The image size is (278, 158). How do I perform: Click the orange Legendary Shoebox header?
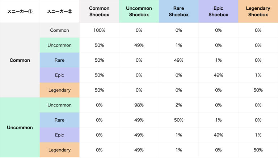(x=258, y=12)
